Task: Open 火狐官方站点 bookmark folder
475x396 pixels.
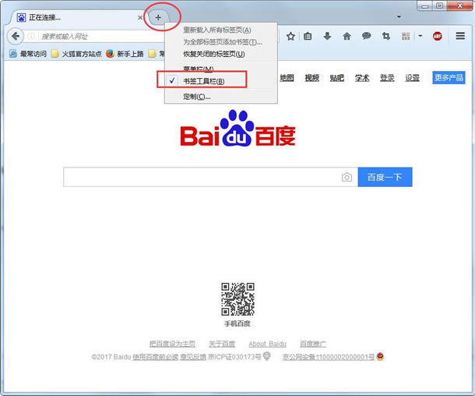Action: click(76, 54)
